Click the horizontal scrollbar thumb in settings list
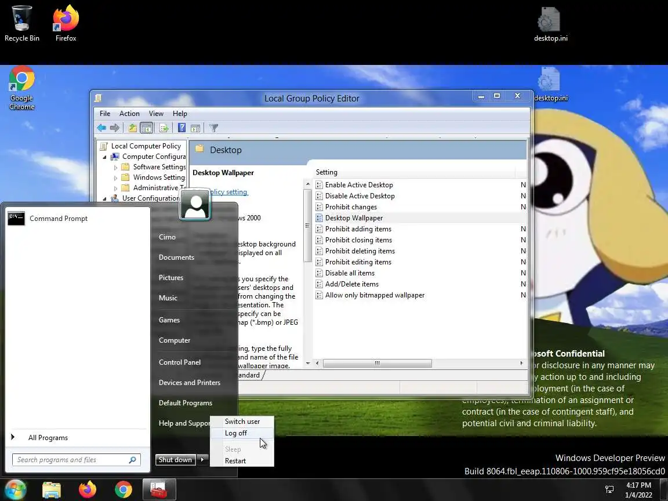 (x=377, y=364)
